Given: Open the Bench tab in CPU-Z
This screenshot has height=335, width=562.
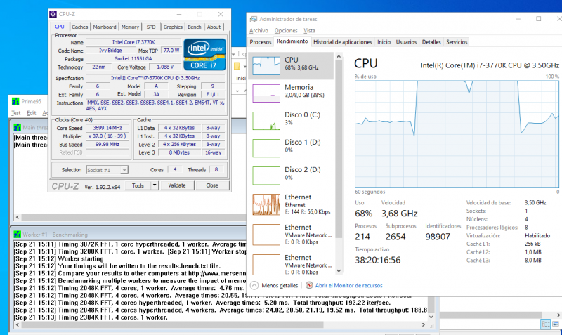Looking at the screenshot, I should pyautogui.click(x=195, y=27).
